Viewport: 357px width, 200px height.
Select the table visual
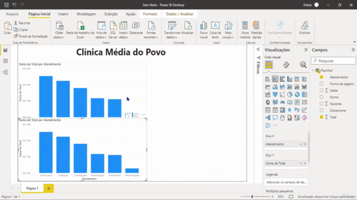275,110
